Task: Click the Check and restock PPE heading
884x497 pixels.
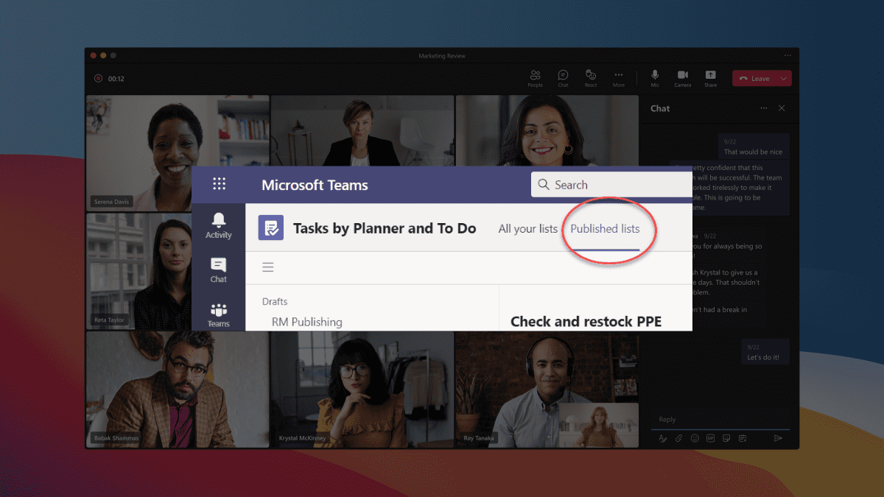Action: (x=586, y=322)
